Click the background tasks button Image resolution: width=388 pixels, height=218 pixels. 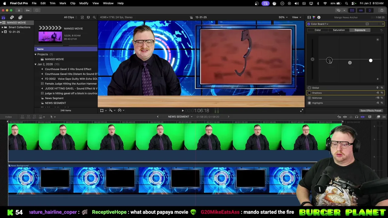tap(37, 10)
